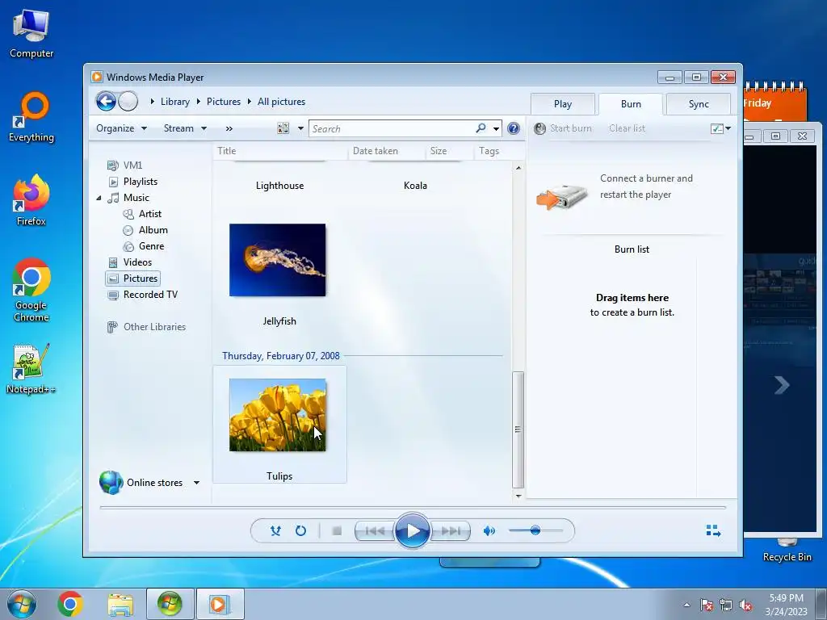
Task: Open the Organize menu
Action: pos(121,128)
